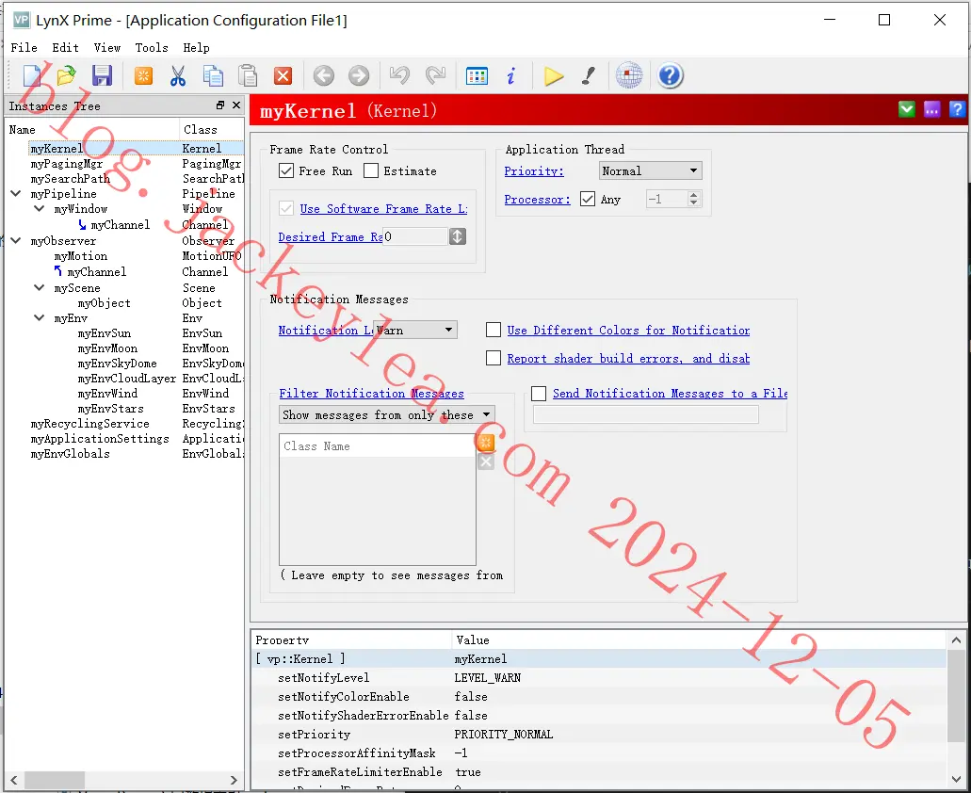Click the Filter Notification Messages link
This screenshot has height=793, width=971.
coord(371,394)
